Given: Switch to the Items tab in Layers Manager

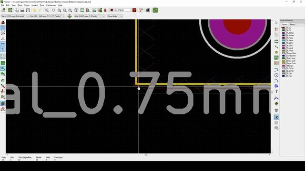Looking at the screenshot, I should (292, 24).
